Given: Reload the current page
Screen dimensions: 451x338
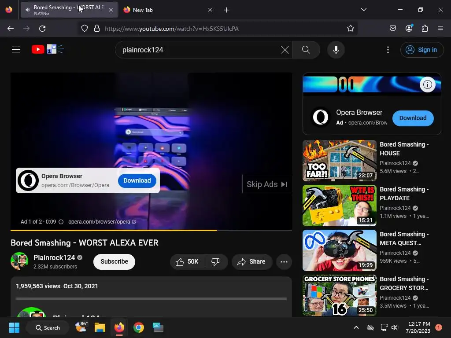Looking at the screenshot, I should click(x=42, y=29).
